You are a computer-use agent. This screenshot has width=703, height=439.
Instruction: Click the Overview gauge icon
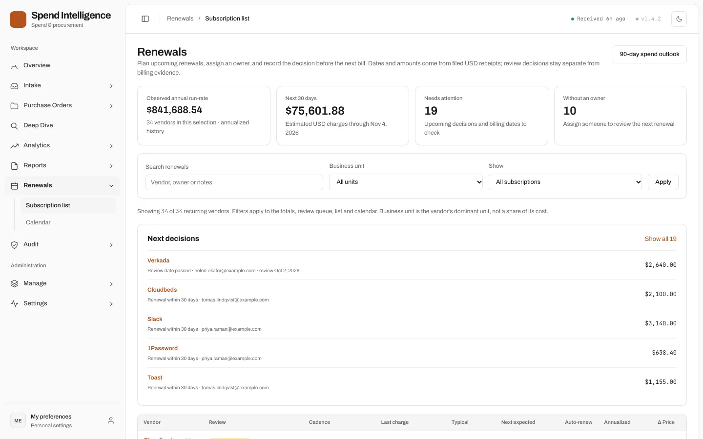point(15,66)
